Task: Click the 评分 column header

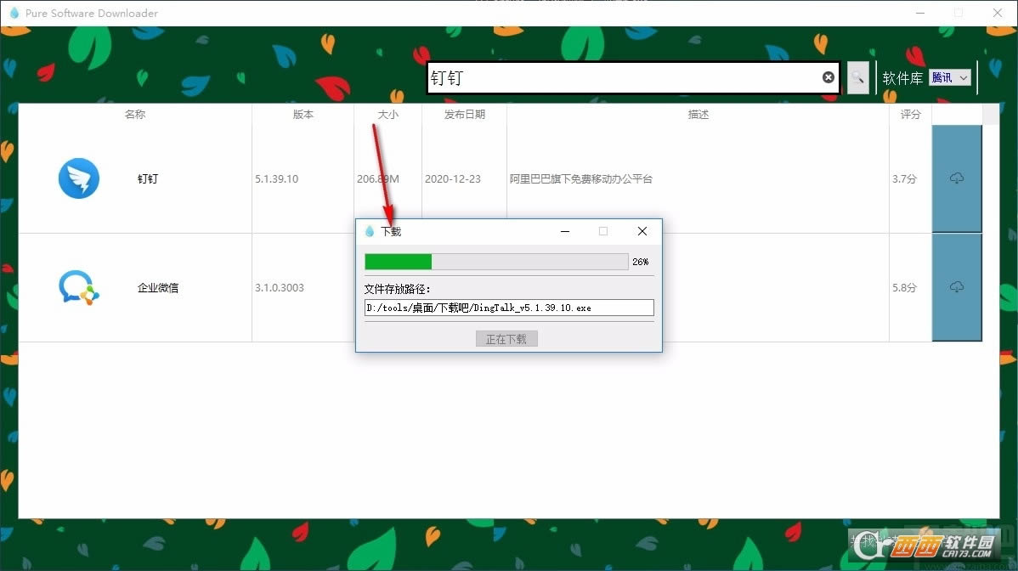Action: tap(910, 114)
